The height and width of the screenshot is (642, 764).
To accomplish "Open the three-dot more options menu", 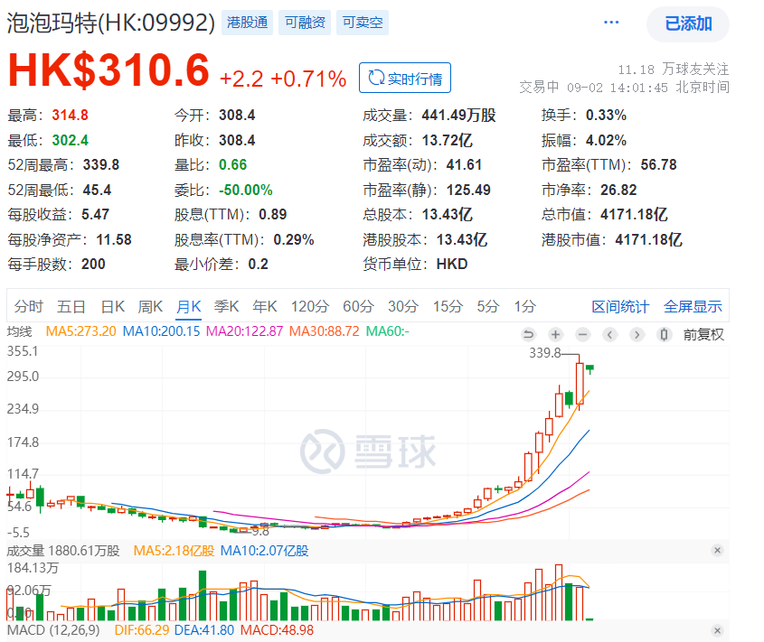I will pos(611,23).
